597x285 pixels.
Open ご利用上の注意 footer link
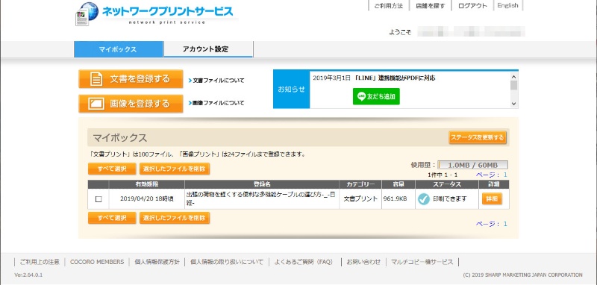pos(40,262)
